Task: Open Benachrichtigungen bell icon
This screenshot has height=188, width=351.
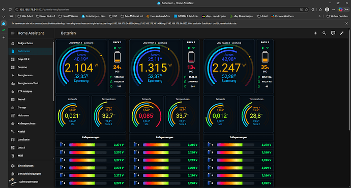Action: click(x=13, y=174)
